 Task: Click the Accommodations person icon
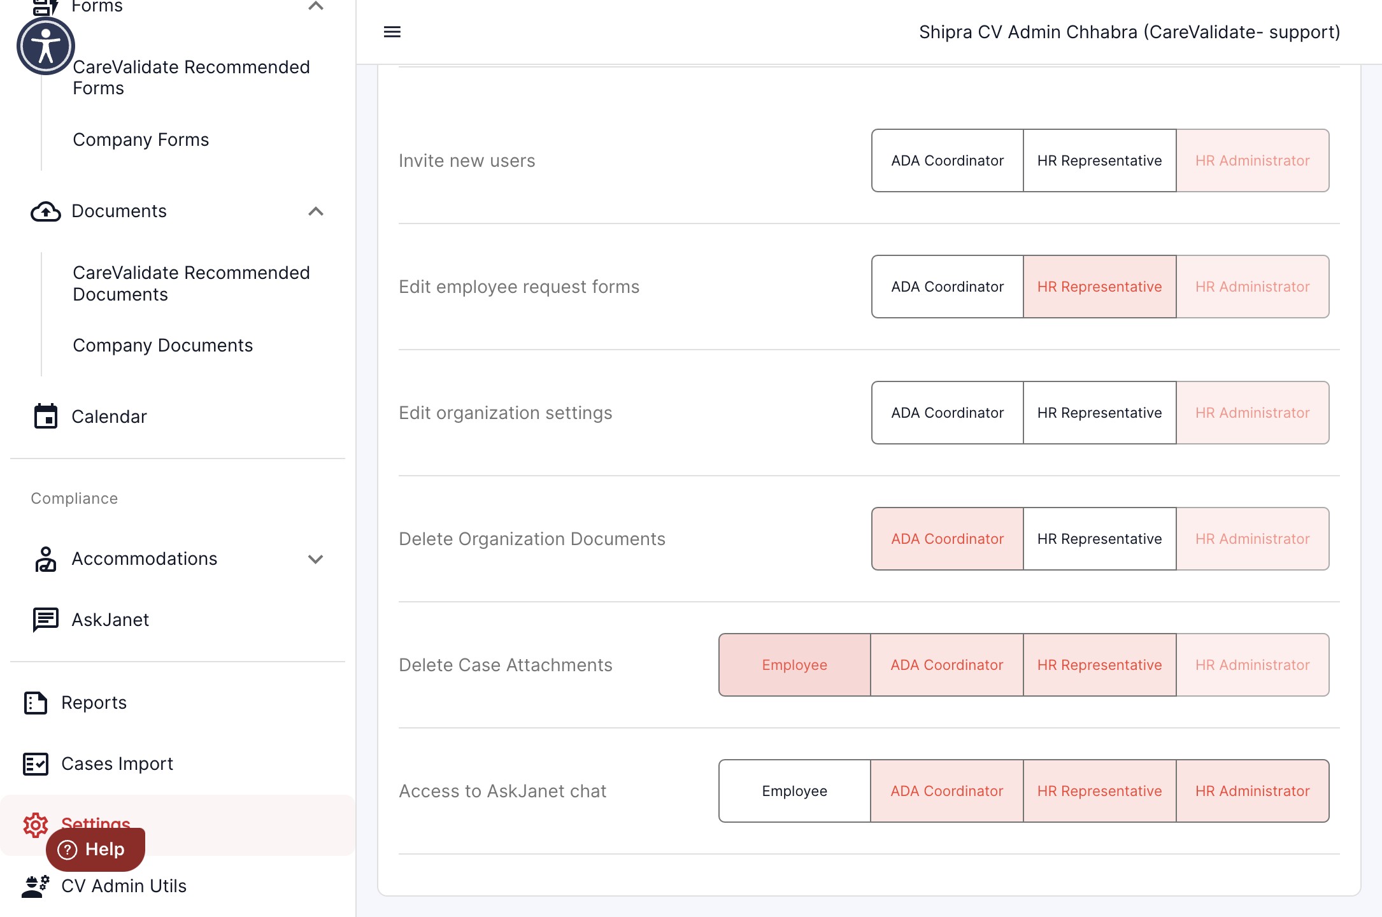[x=45, y=559]
